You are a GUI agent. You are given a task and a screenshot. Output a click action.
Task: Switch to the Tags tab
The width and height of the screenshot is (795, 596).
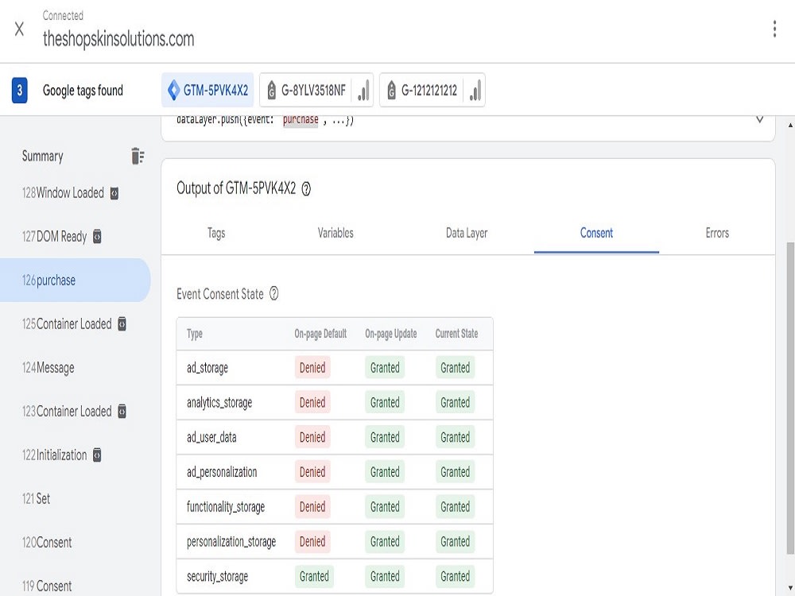click(216, 233)
